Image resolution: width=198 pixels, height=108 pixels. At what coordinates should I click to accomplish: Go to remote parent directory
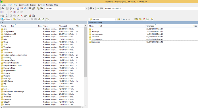(136, 19)
